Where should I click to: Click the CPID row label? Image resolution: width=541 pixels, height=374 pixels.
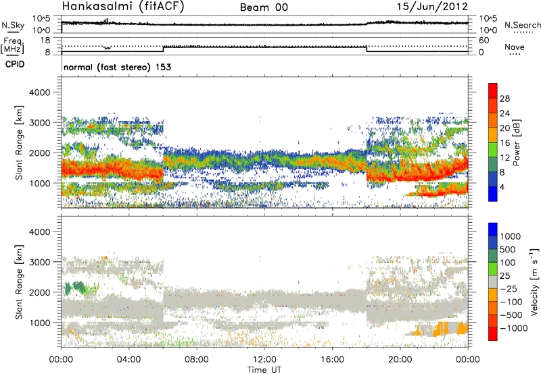[x=15, y=64]
